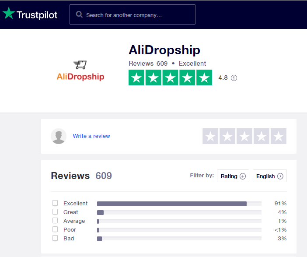Image resolution: width=307 pixels, height=257 pixels.
Task: Click the 91% value
Action: click(x=280, y=204)
